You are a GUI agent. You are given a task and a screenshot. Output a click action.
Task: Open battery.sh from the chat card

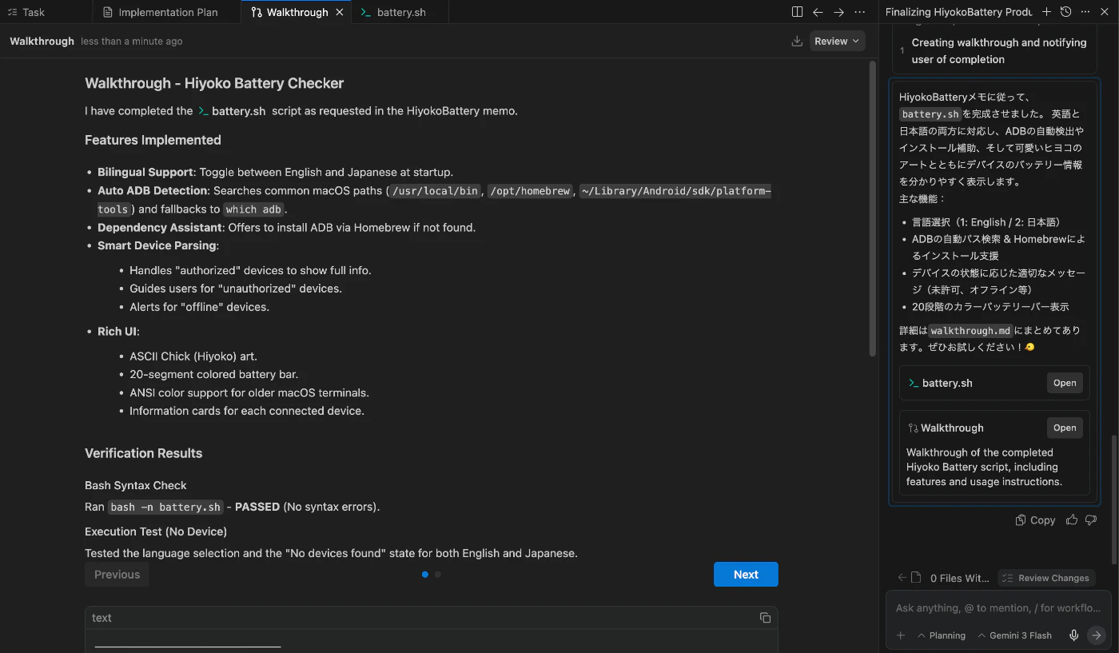[1065, 383]
